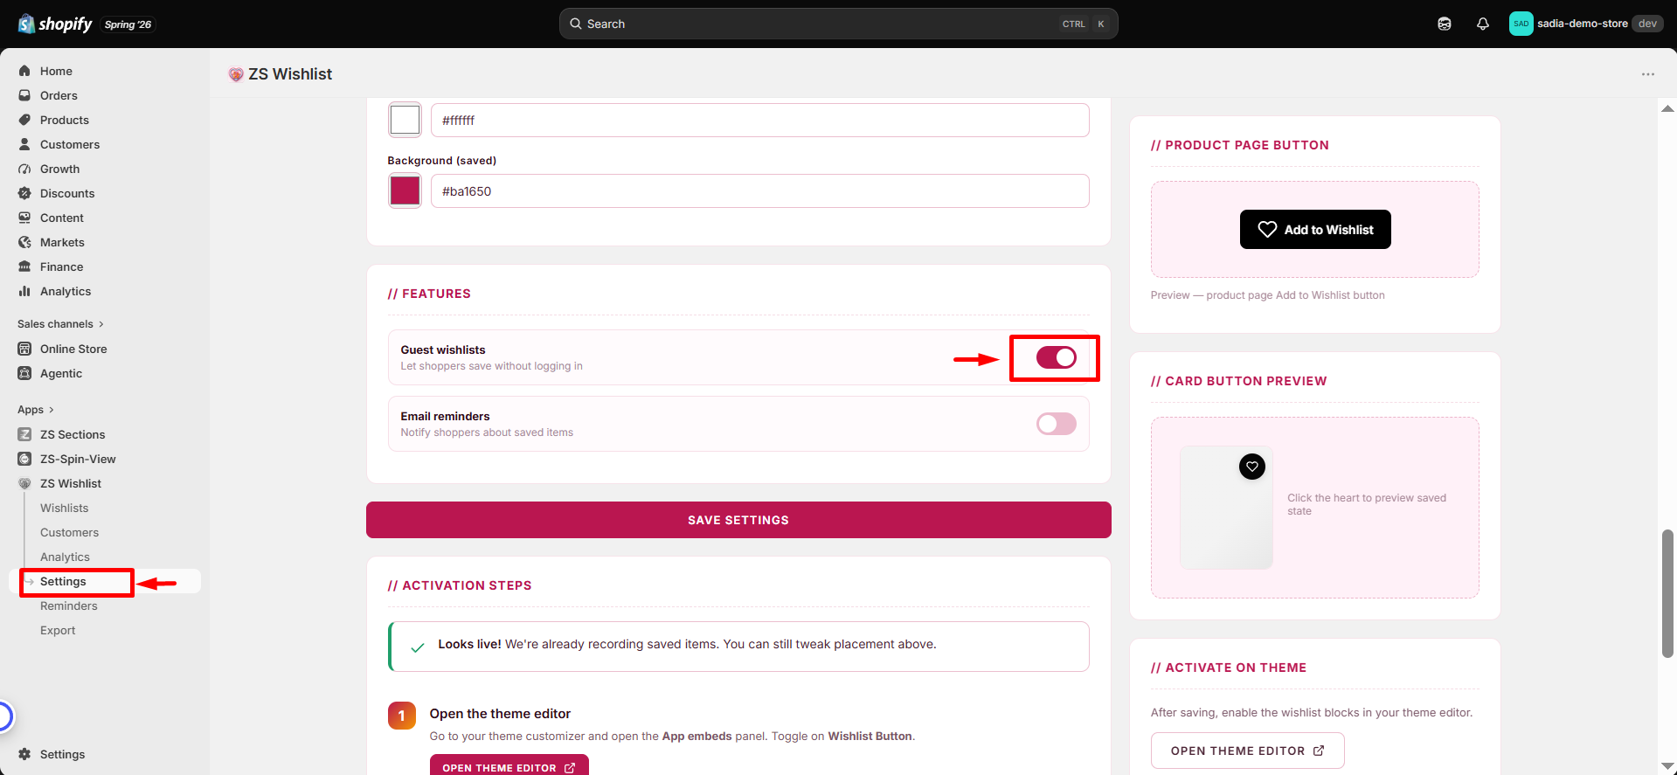Click the Markets globe icon
The width and height of the screenshot is (1677, 775).
(x=24, y=242)
